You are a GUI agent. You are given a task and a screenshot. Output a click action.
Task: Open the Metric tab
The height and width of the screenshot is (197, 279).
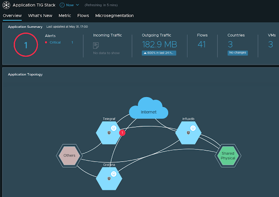click(65, 16)
